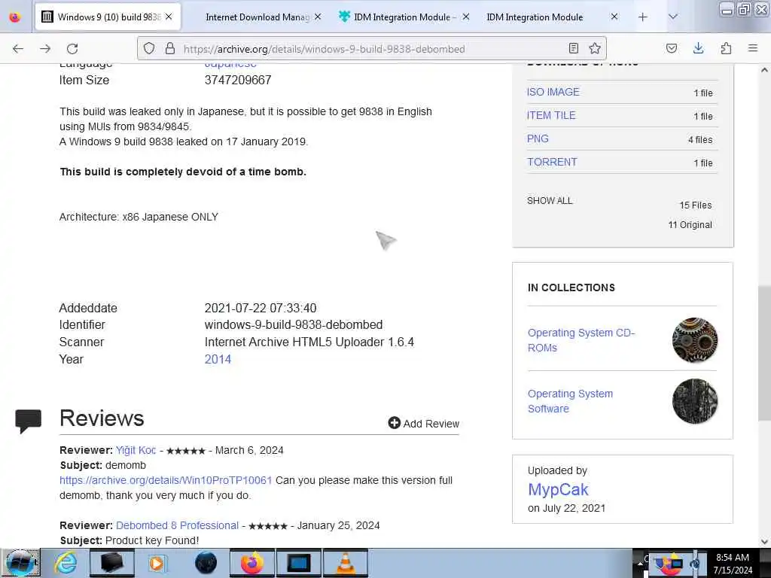This screenshot has width=771, height=578.
Task: Reload the current page
Action: (x=72, y=49)
